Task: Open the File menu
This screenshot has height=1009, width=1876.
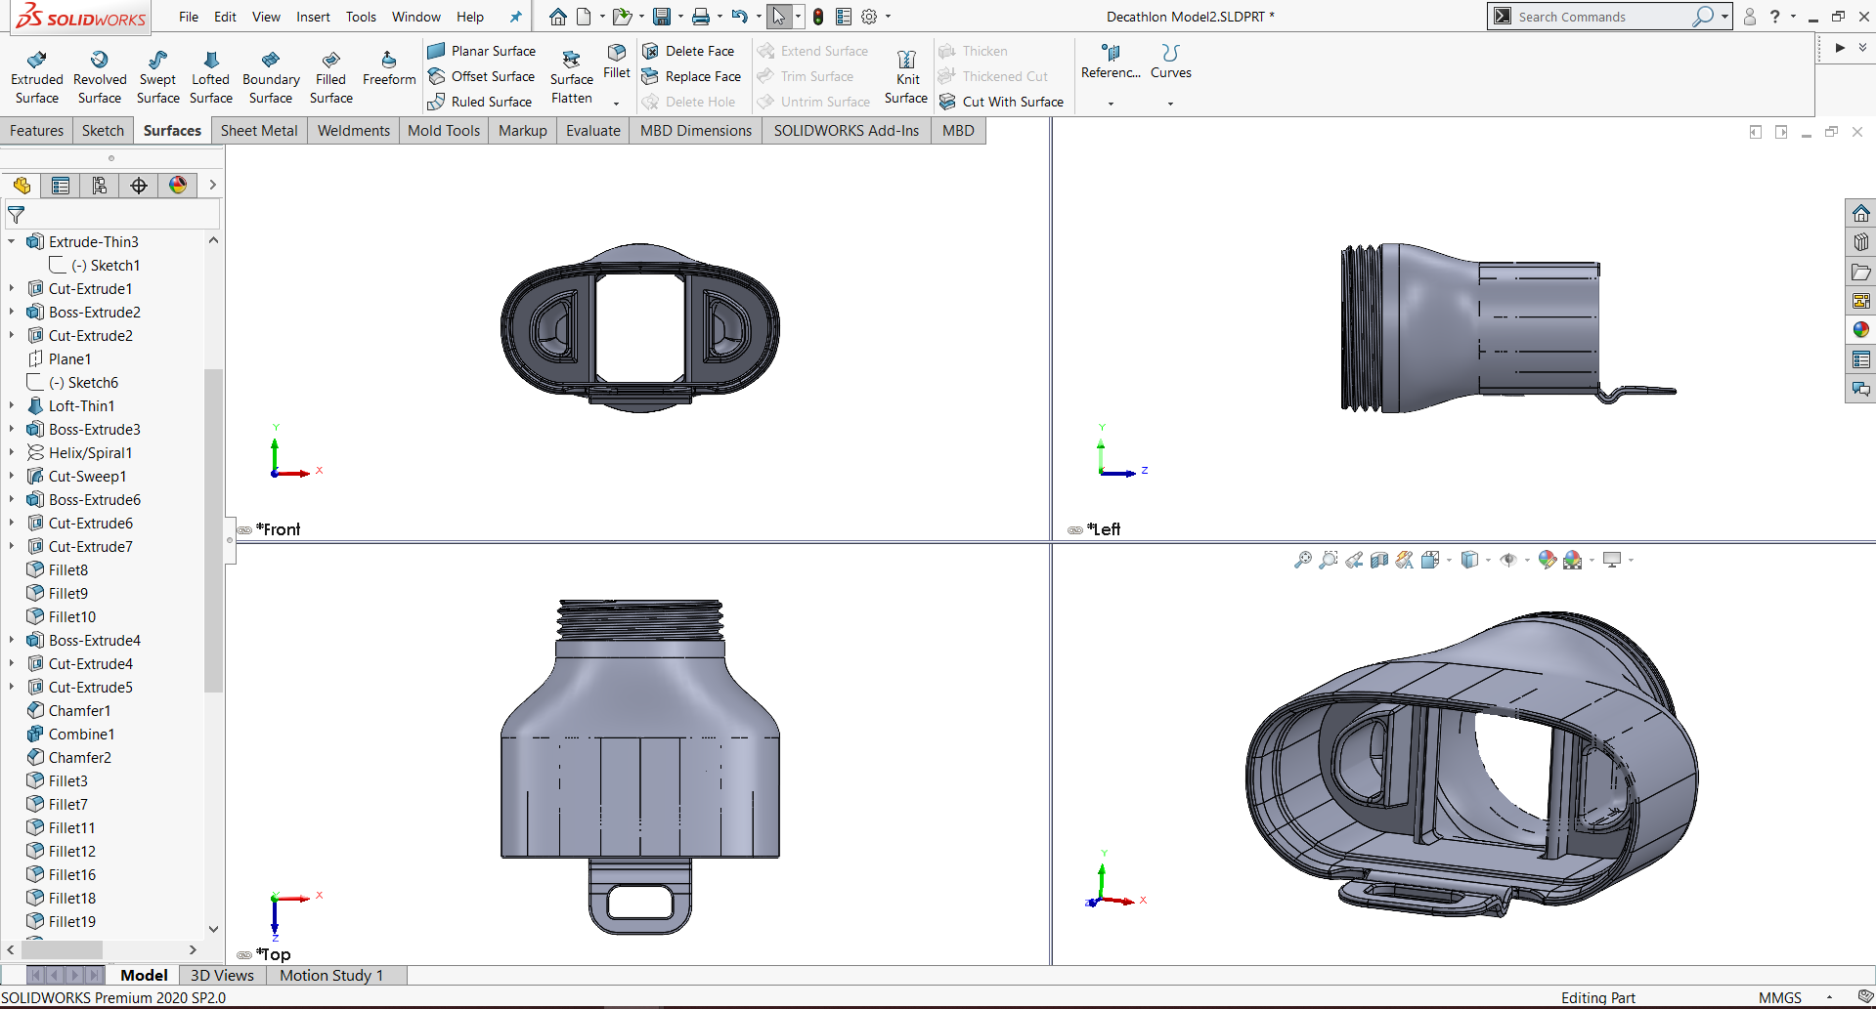Action: tap(189, 17)
